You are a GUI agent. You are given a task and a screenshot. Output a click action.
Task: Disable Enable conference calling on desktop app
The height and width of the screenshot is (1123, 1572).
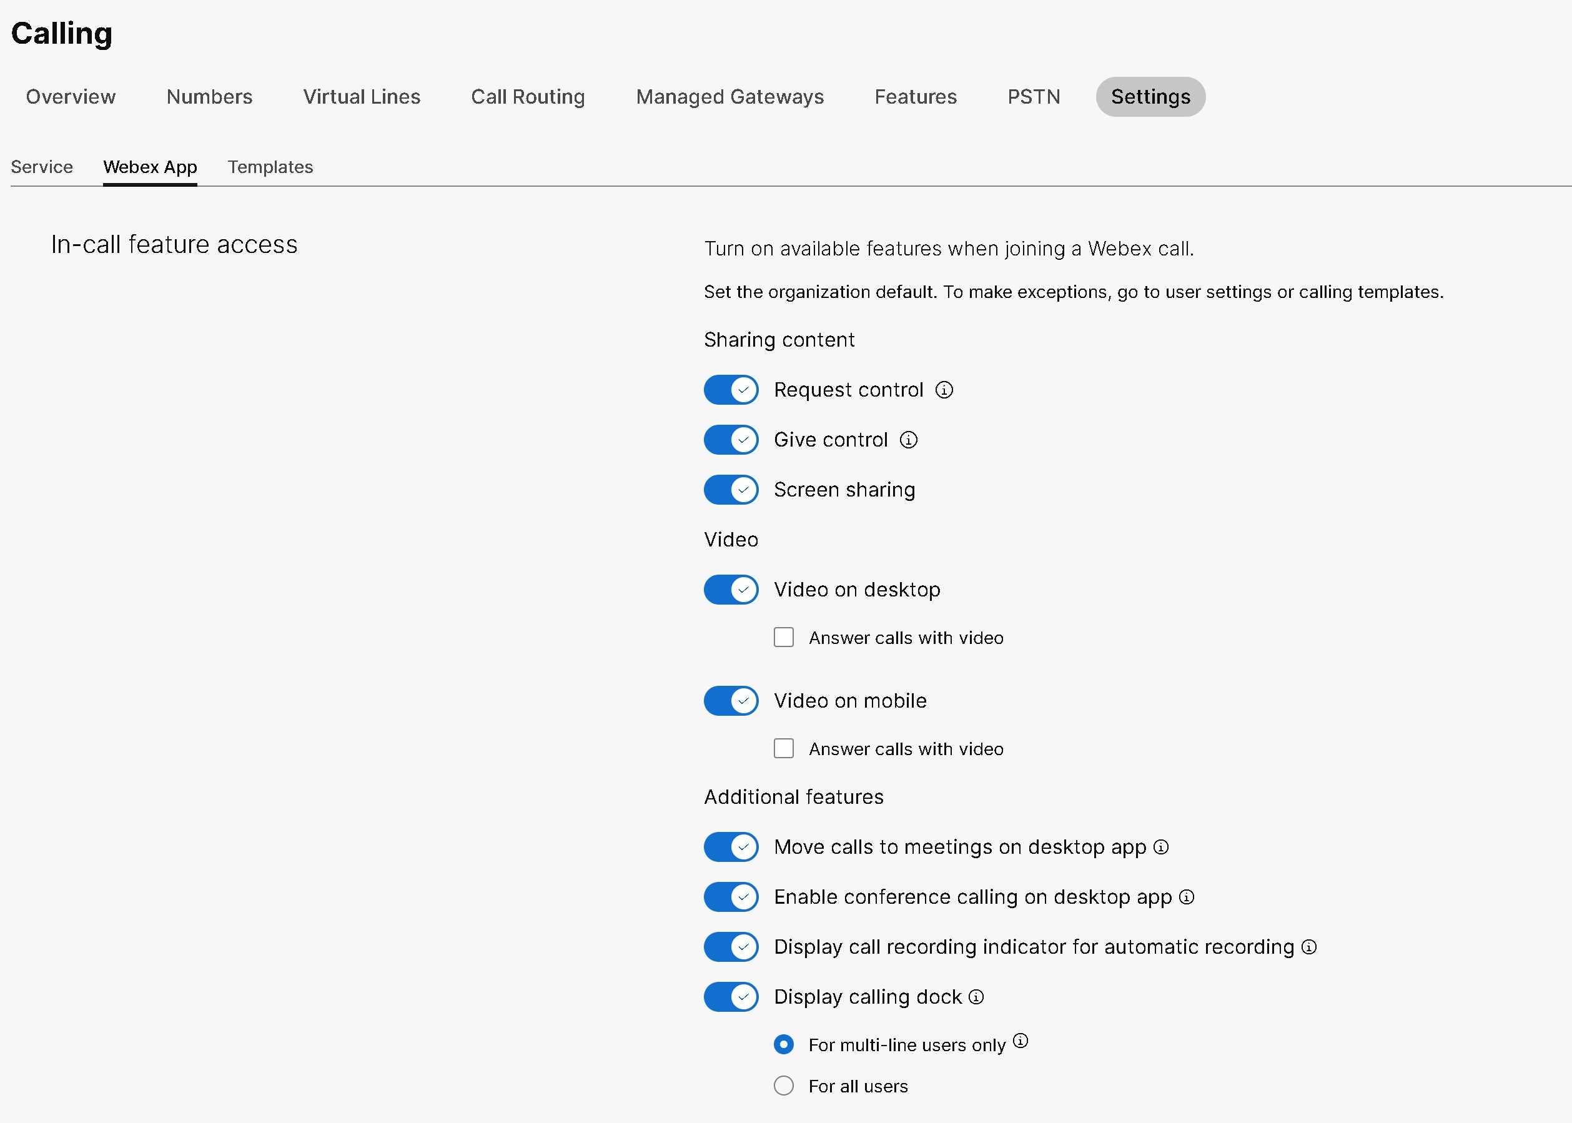pos(731,897)
